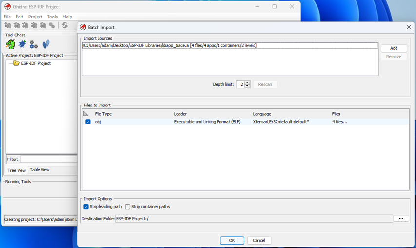Click the Destination Folder field
Image resolution: width=416 pixels, height=248 pixels.
254,219
